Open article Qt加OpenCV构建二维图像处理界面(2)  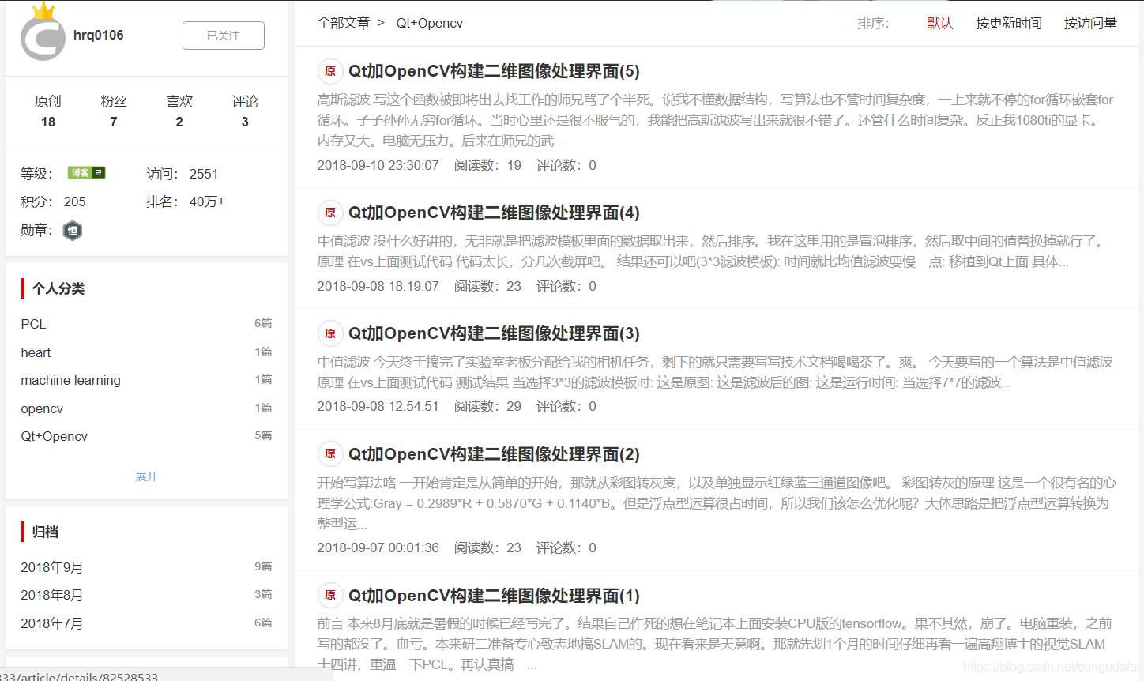click(x=495, y=454)
